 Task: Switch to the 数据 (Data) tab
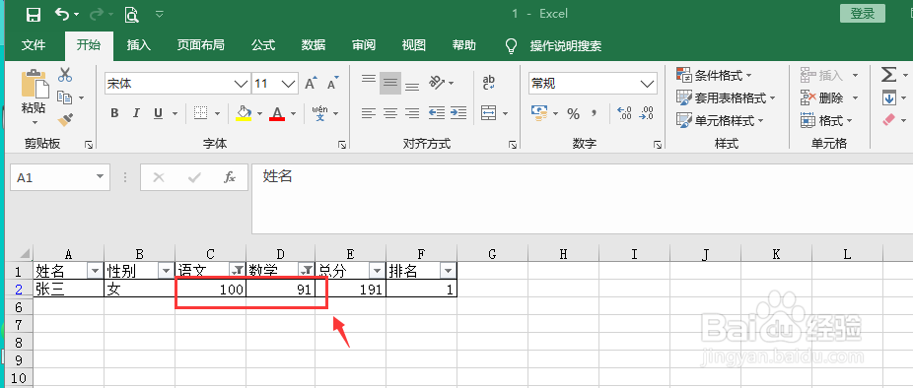click(x=314, y=45)
